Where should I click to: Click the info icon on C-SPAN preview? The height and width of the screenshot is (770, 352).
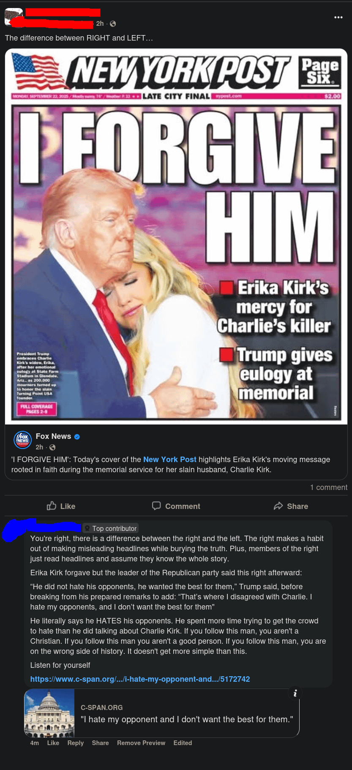(x=295, y=693)
